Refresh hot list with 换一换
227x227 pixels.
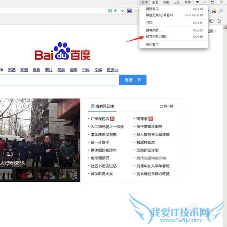click(167, 106)
